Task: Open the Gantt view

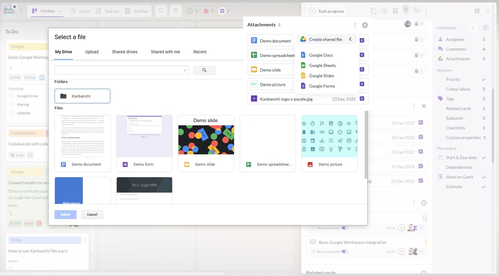Action: (80, 11)
